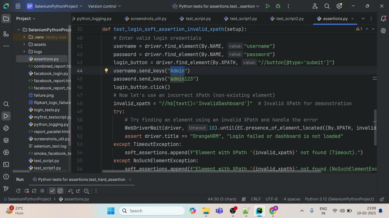Open Find tool window in sidebar
This screenshot has width=389, height=218.
[6, 104]
